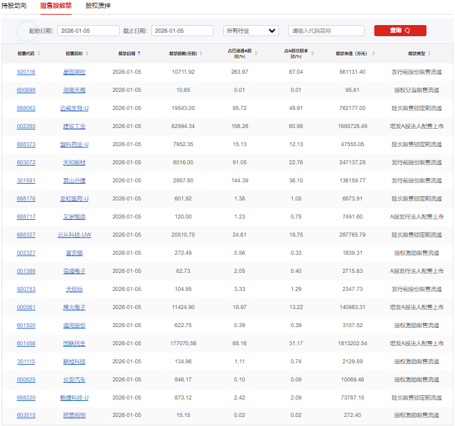Sort by 解禁日期 using header arrow
Image resolution: width=455 pixels, height=426 pixels.
click(x=139, y=54)
